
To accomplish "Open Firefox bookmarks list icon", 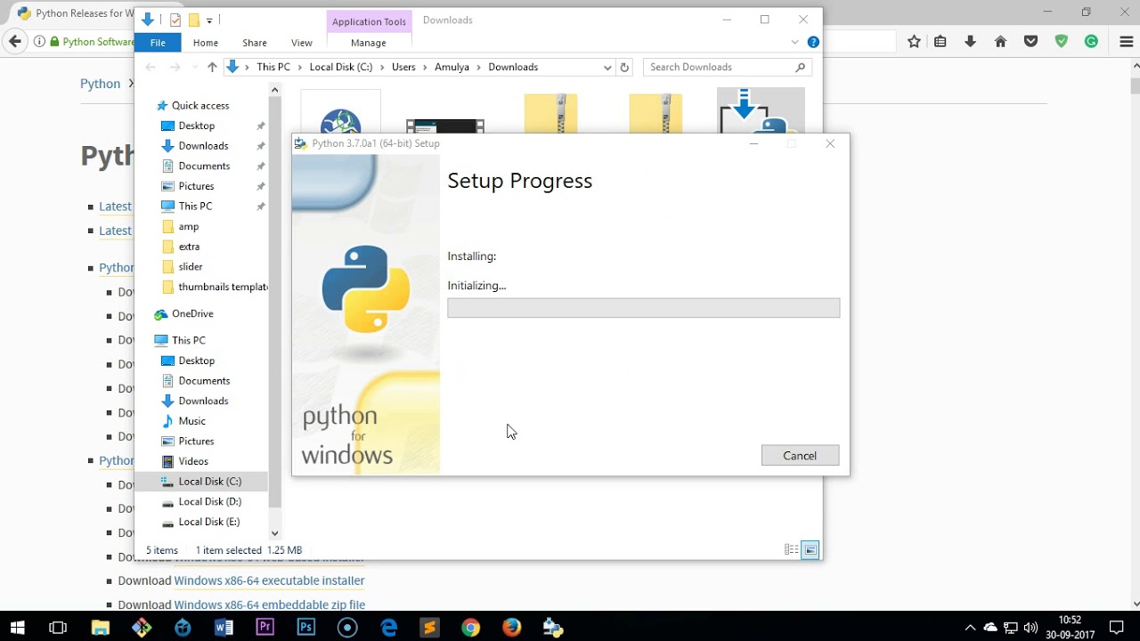I will 940,41.
